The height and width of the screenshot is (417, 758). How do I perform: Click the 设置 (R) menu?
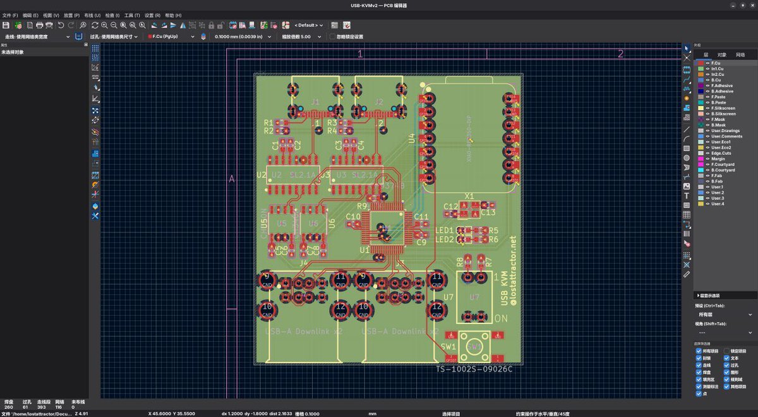(x=152, y=15)
